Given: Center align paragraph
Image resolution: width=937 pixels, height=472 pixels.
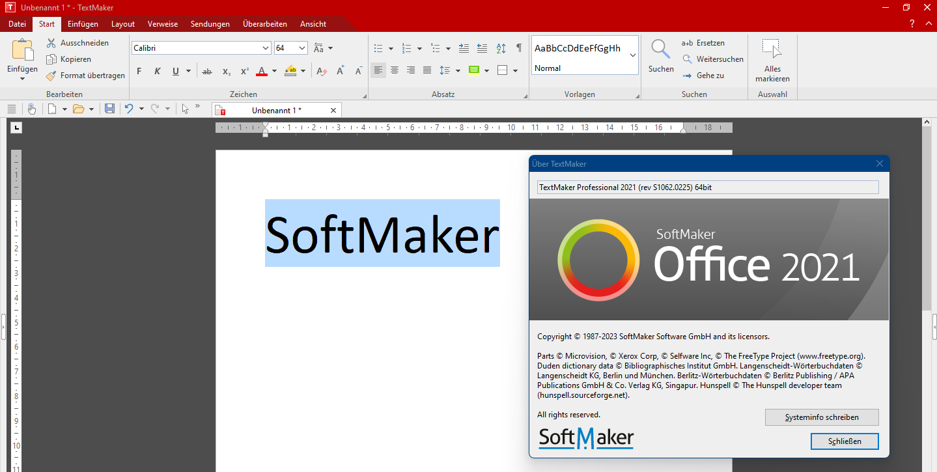Looking at the screenshot, I should click(395, 70).
